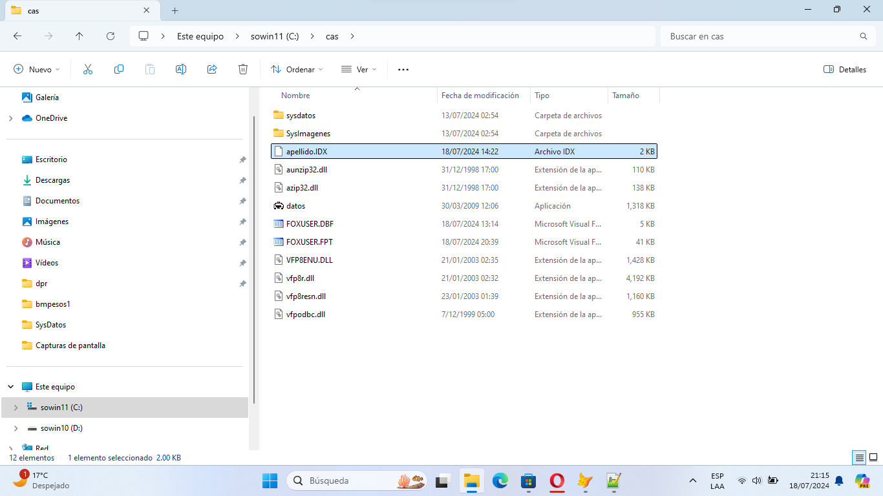
Task: Open the weather widget 17°C
Action: pos(41,480)
